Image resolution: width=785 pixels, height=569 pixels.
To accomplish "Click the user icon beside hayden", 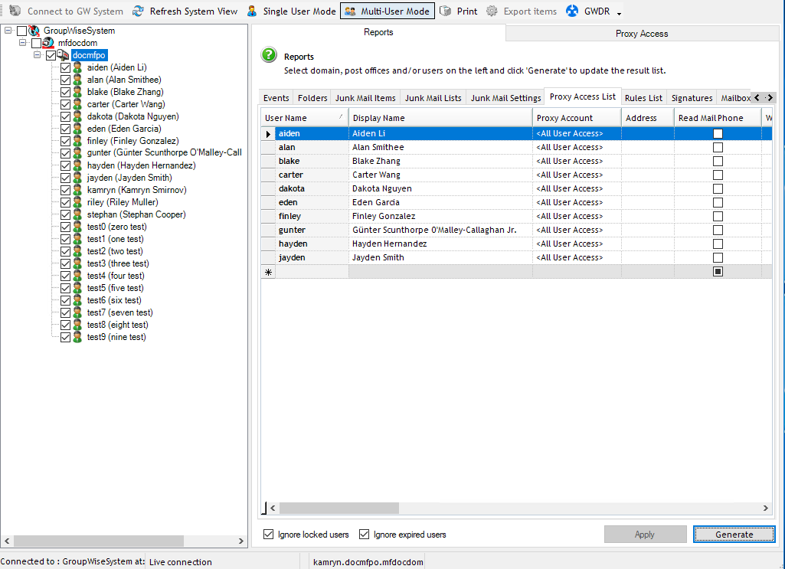I will tap(77, 165).
